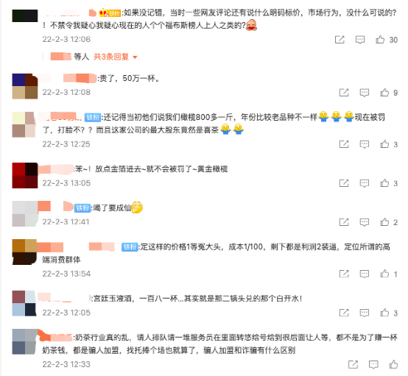Click the 铁粉 badge in 12:41 comment

[x=82, y=207]
